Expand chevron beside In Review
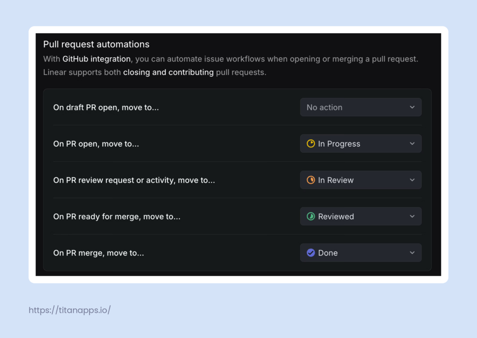Viewport: 477px width, 338px height. (x=412, y=180)
